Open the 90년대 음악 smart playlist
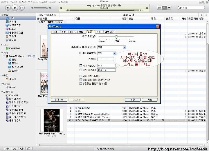The height and width of the screenshot is (151, 209). click(13, 99)
